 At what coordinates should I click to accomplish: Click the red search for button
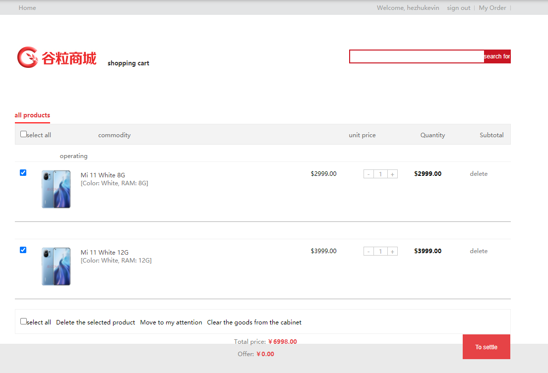497,56
